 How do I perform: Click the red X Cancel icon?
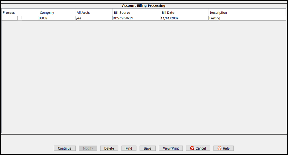192,148
